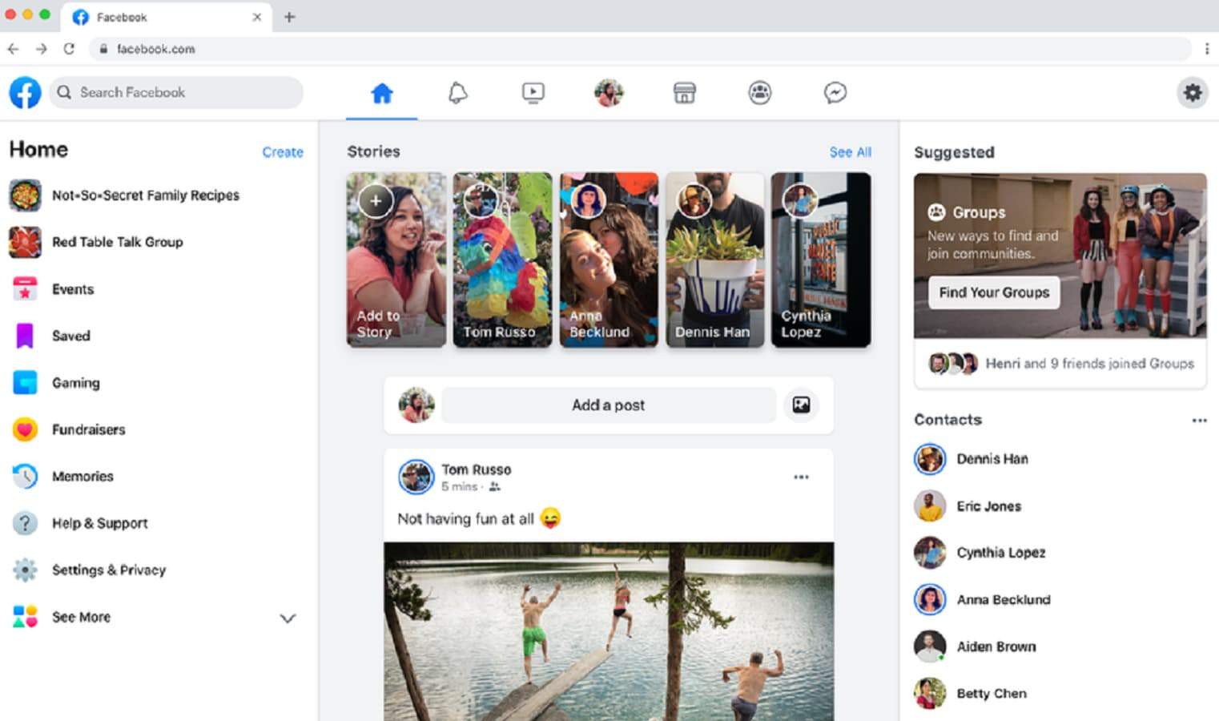Image resolution: width=1219 pixels, height=721 pixels.
Task: Click See All stories link
Action: [x=851, y=152]
